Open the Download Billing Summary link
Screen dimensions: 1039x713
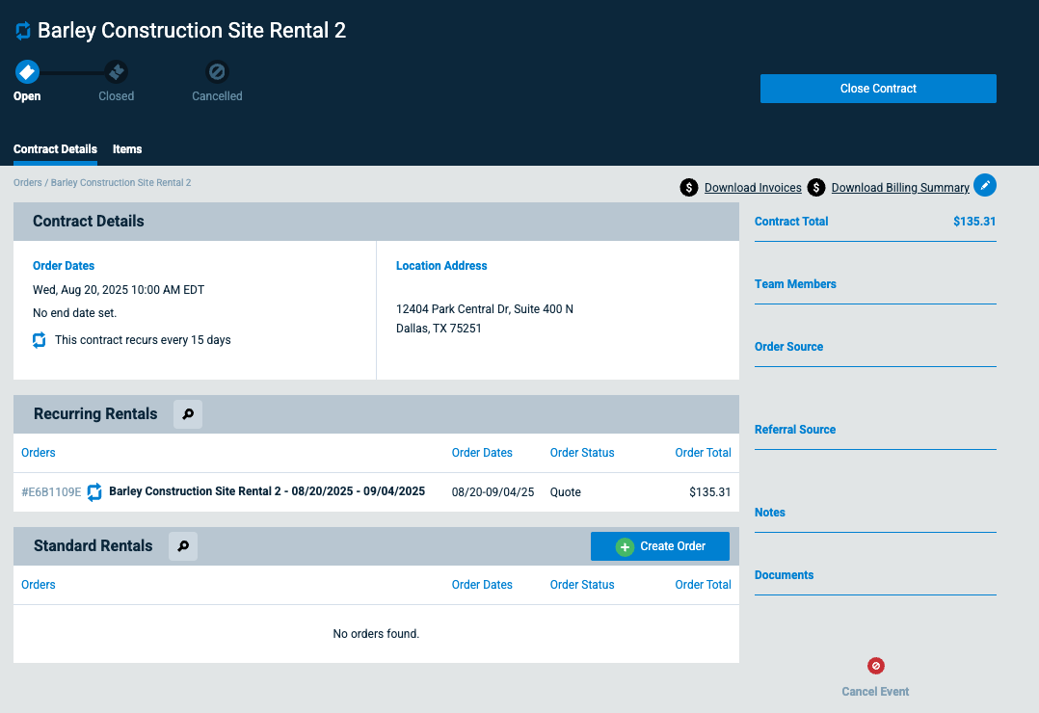900,188
